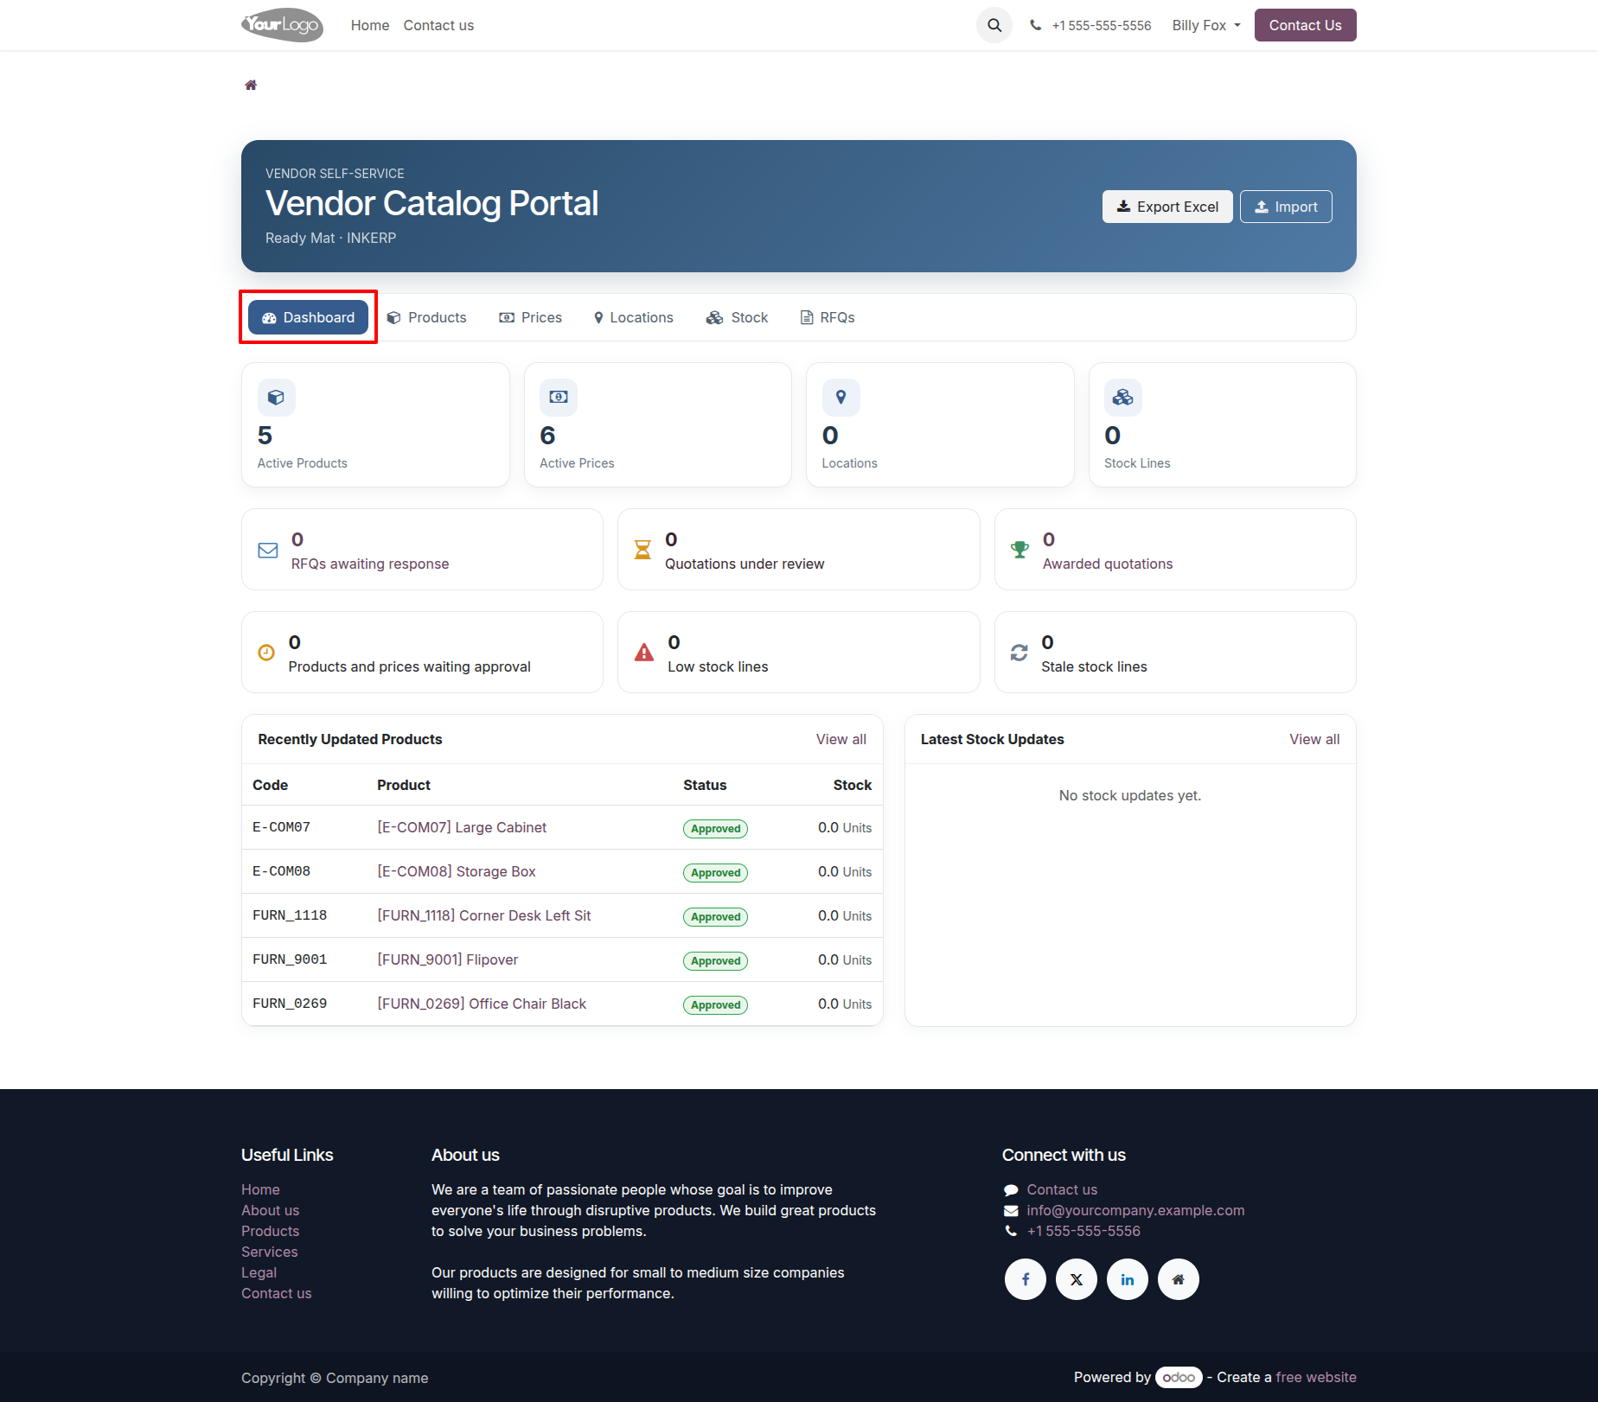Click the RFQs awaiting response envelope icon
This screenshot has width=1598, height=1402.
click(268, 550)
